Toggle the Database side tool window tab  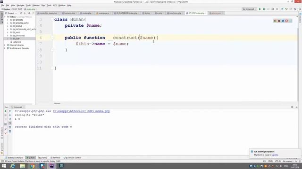point(300,18)
